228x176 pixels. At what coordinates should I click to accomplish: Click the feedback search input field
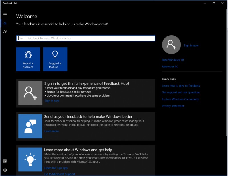(x=85, y=38)
